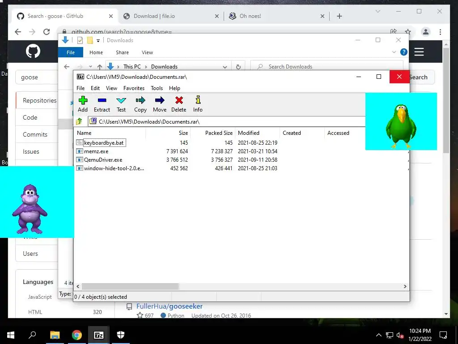This screenshot has height=344, width=458.
Task: Click Explorer back navigation arrow
Action: [x=67, y=67]
